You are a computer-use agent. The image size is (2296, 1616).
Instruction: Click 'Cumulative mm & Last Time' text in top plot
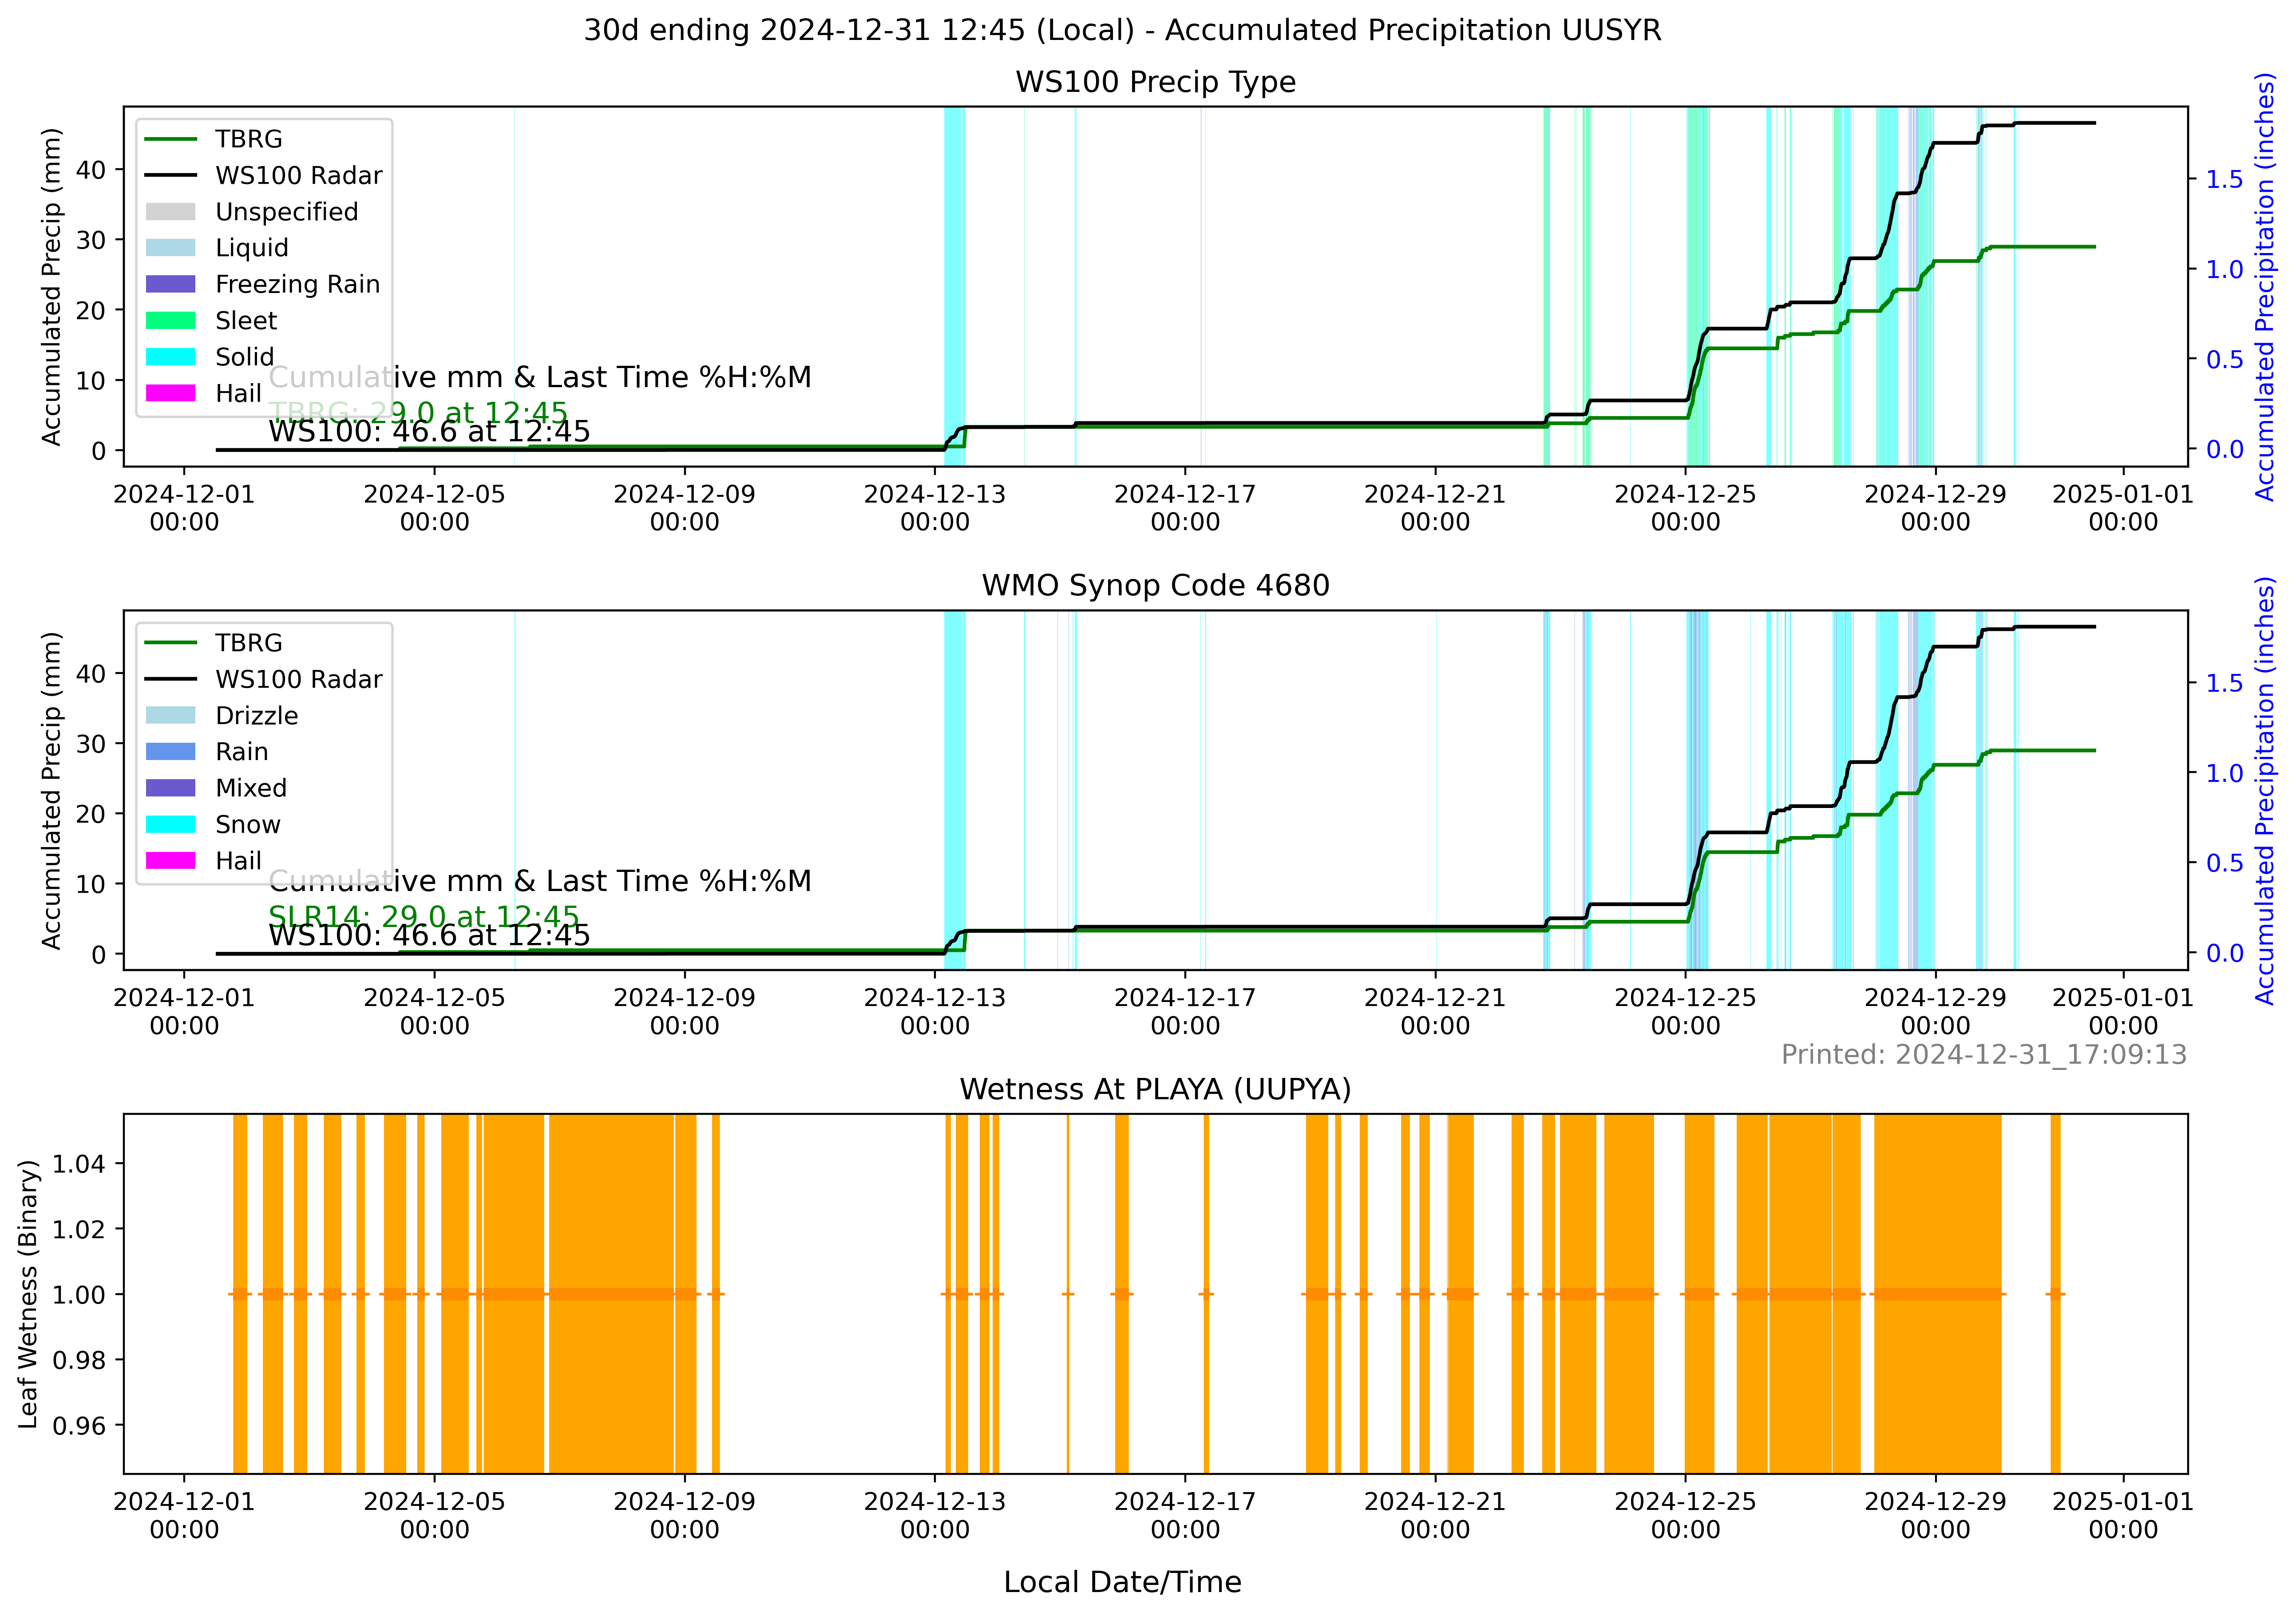pyautogui.click(x=540, y=378)
